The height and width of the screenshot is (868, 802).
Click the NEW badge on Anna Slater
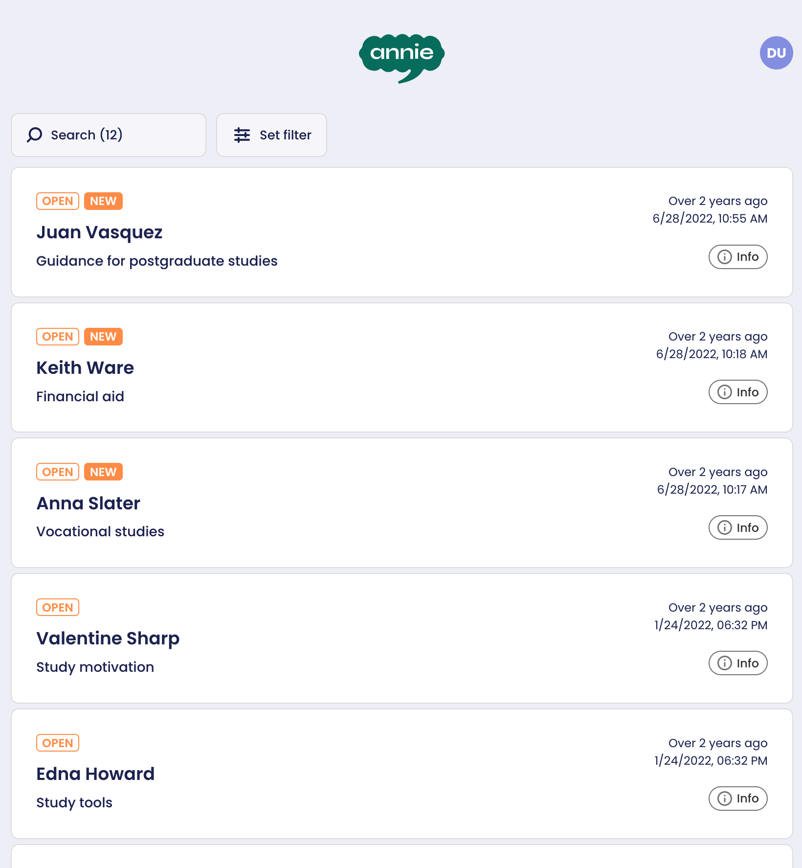103,472
